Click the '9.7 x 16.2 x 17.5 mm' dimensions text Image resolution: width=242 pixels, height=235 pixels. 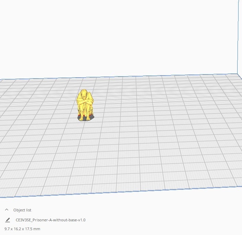coord(22,229)
